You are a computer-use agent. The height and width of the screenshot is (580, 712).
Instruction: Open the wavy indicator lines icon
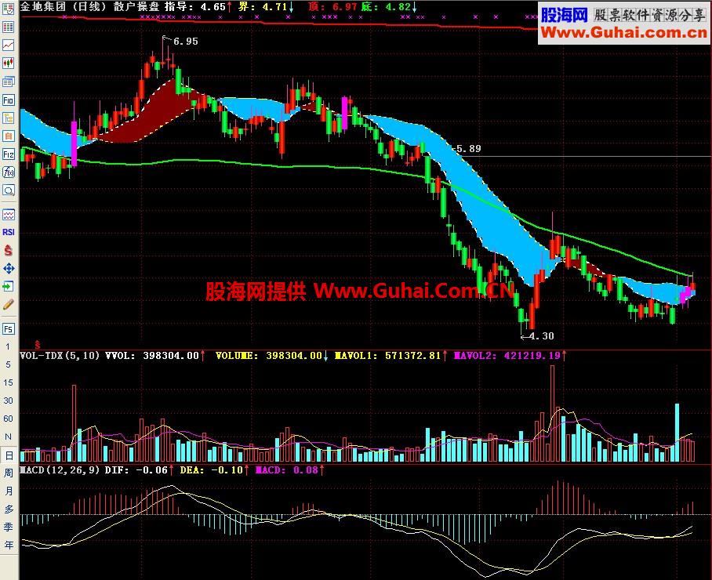8,214
